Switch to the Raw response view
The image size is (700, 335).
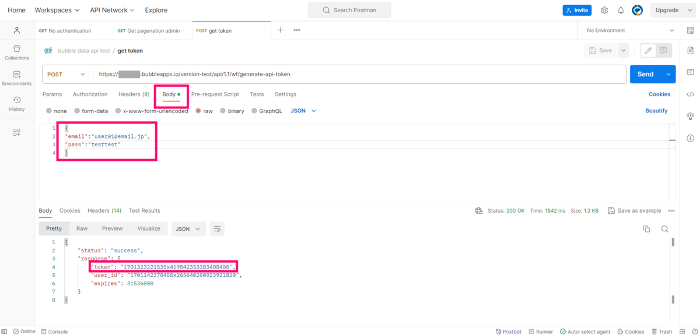coord(82,229)
